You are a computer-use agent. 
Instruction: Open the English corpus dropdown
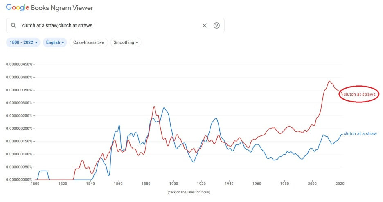coord(55,42)
